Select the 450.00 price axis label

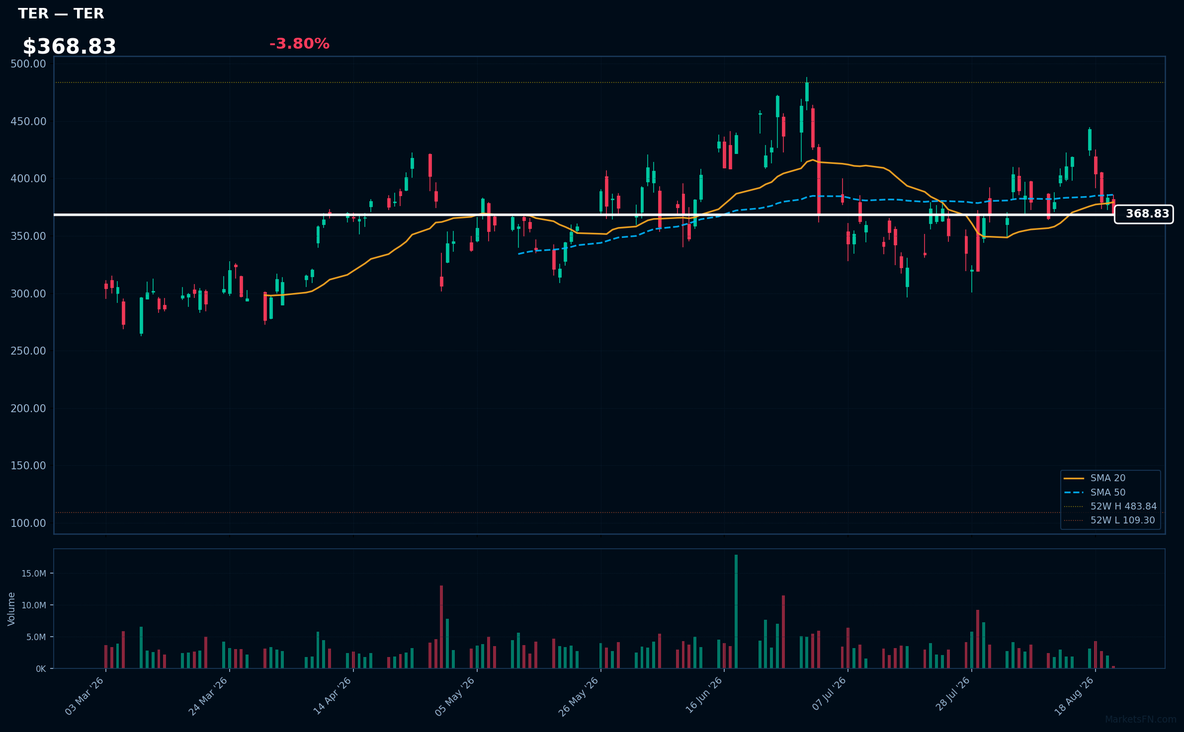pyautogui.click(x=28, y=122)
